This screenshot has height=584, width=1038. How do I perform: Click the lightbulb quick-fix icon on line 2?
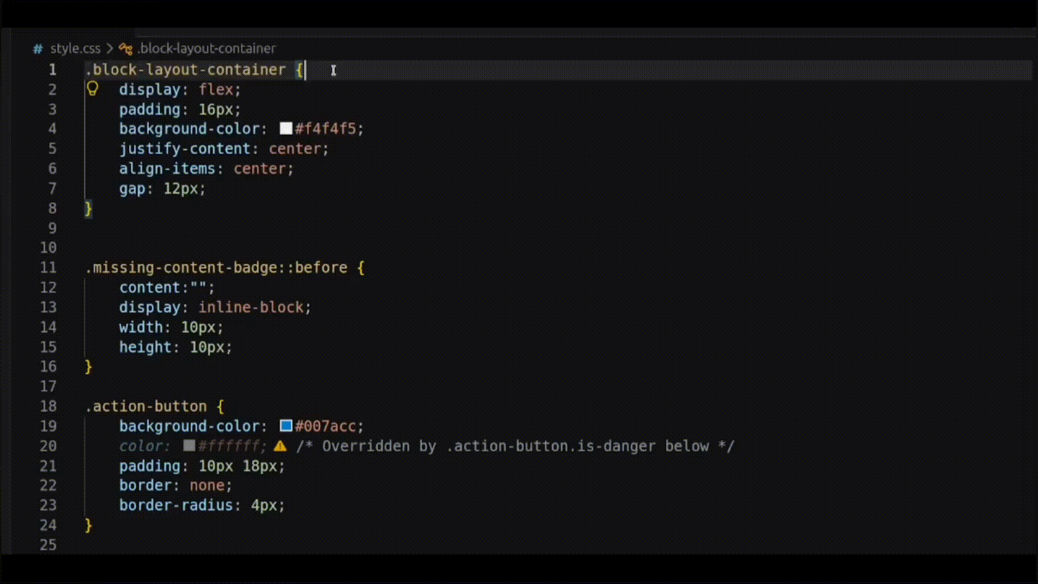92,89
